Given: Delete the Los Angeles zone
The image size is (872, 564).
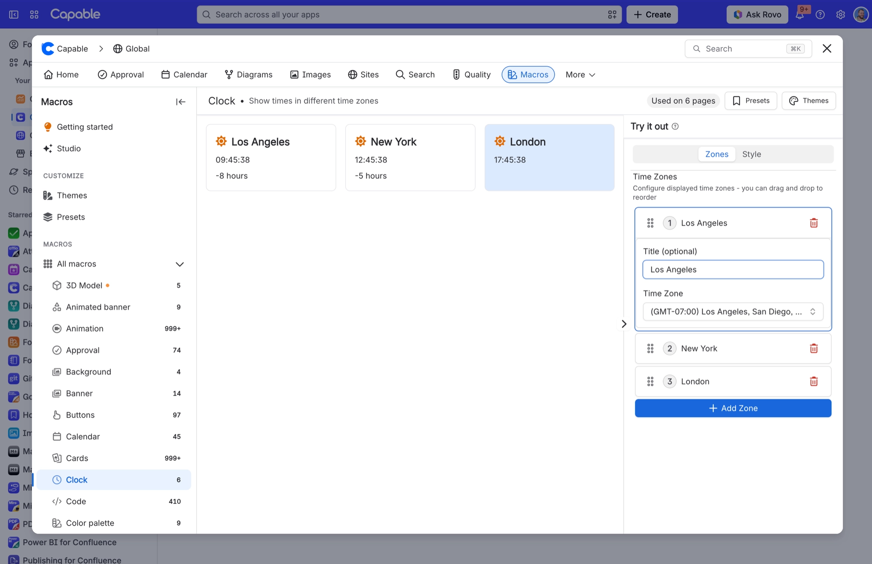Looking at the screenshot, I should pos(814,223).
